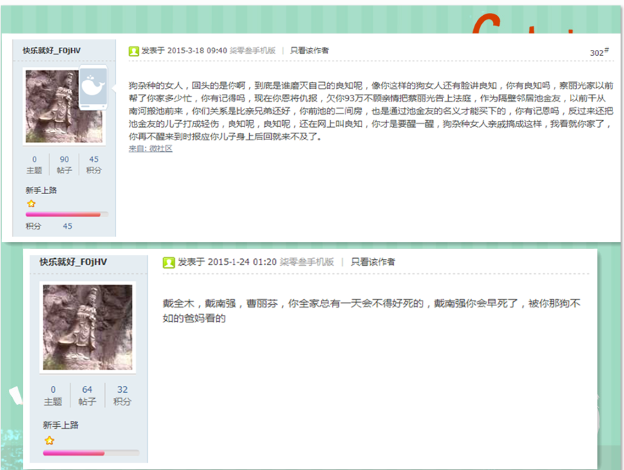
Task: Click the pink points progress bar above 积分 45
Action: click(63, 215)
